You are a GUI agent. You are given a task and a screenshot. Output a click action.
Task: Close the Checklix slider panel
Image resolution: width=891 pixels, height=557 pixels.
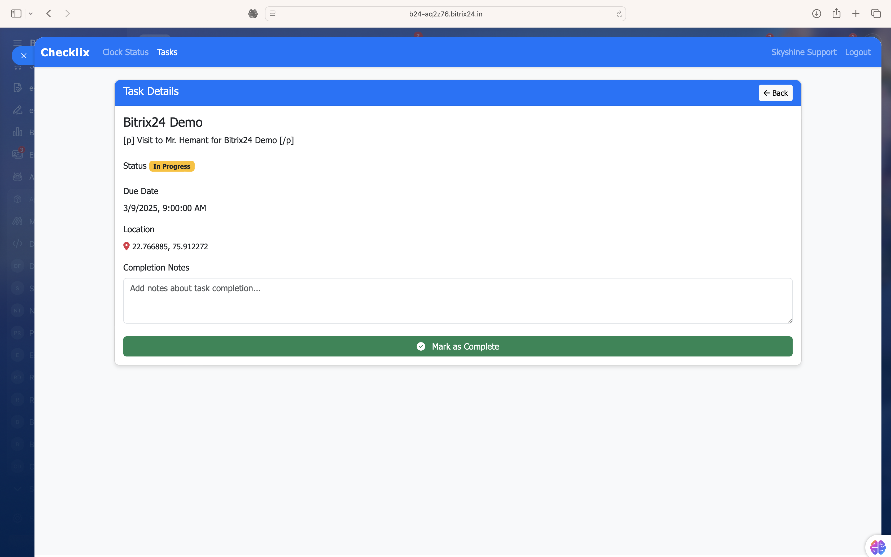[x=24, y=56]
